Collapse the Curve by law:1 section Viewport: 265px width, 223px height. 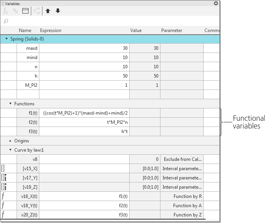click(x=10, y=150)
